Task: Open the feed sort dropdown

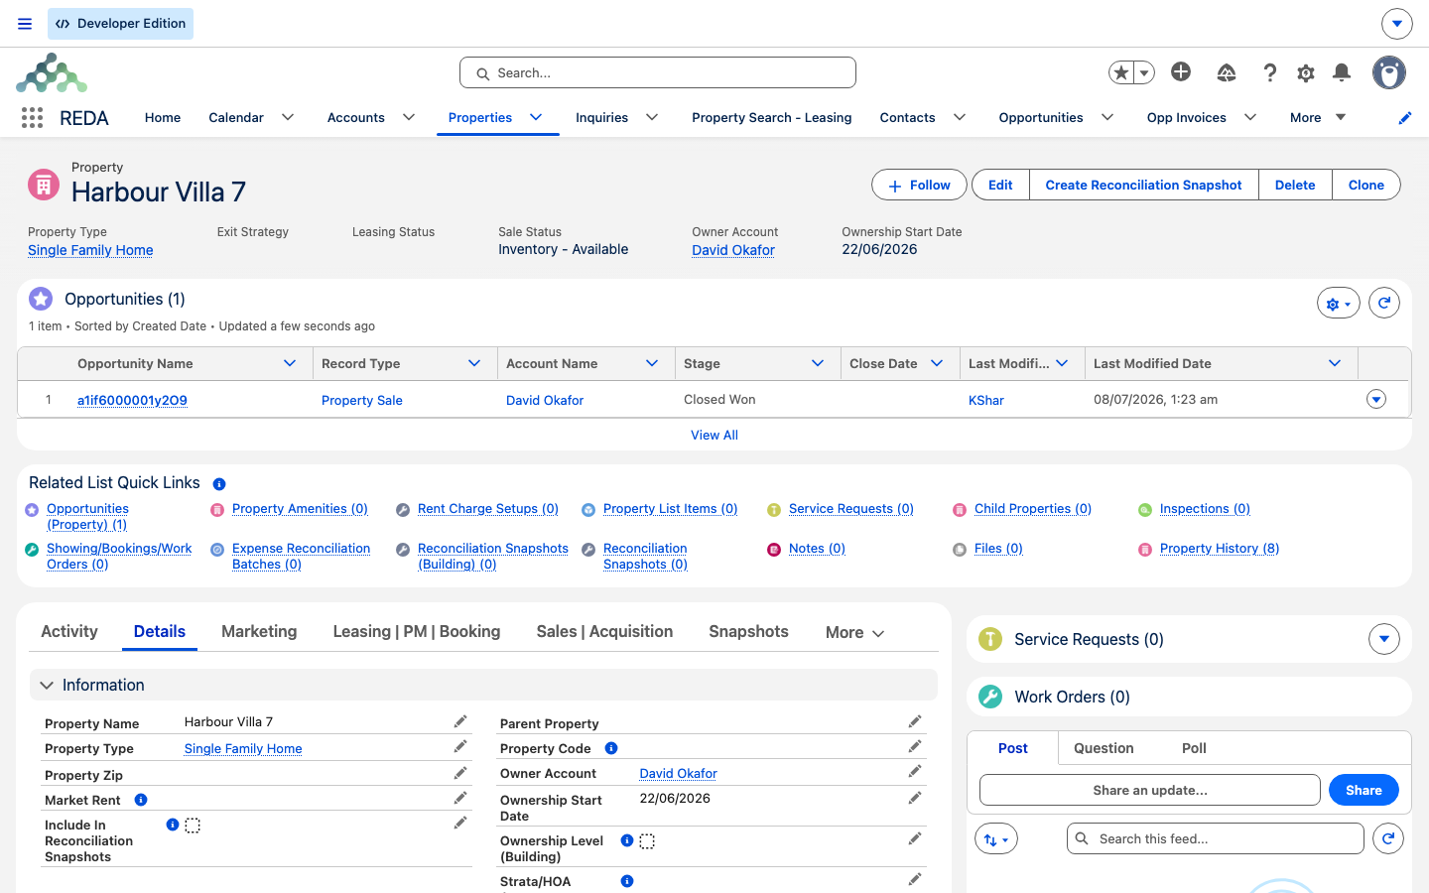Action: [x=996, y=838]
